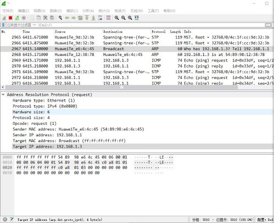Open the 统计(S) Statistics menu
Image resolution: width=274 pixels, height=223 pixels.
[104, 11]
